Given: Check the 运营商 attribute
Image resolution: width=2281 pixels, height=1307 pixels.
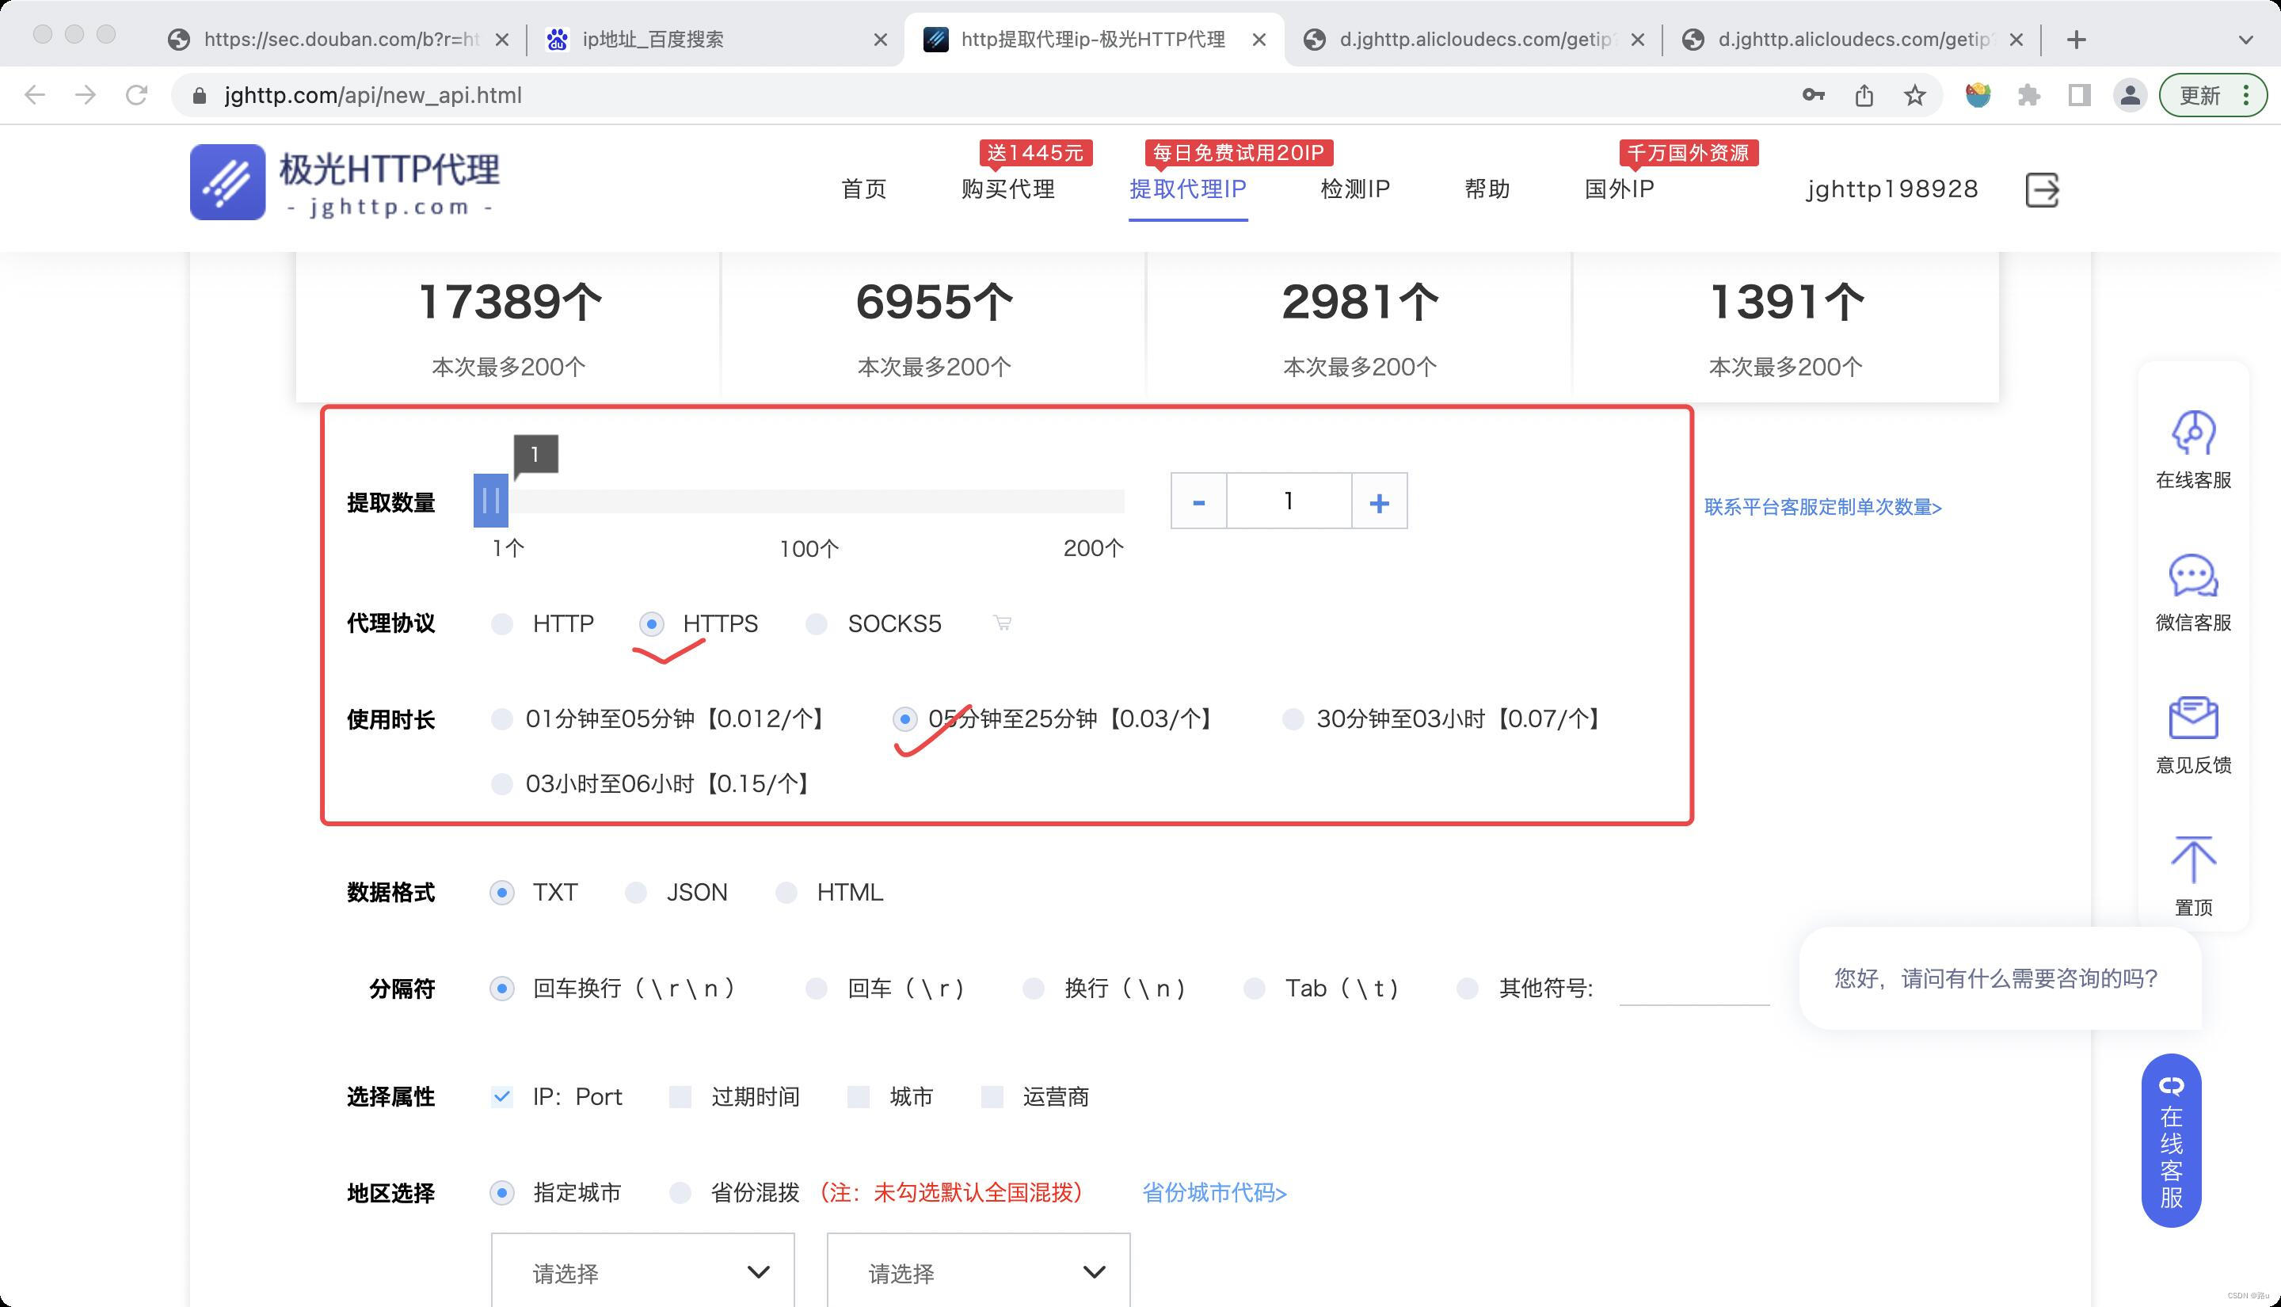Looking at the screenshot, I should (992, 1096).
